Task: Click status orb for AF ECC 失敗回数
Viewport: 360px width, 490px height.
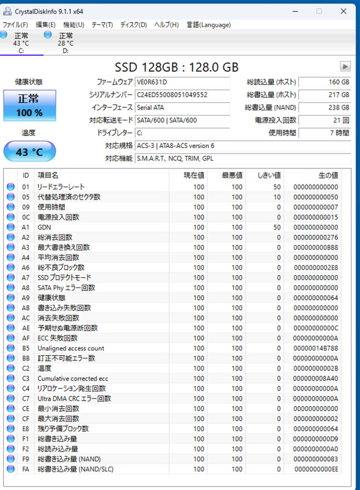Action: tap(11, 338)
